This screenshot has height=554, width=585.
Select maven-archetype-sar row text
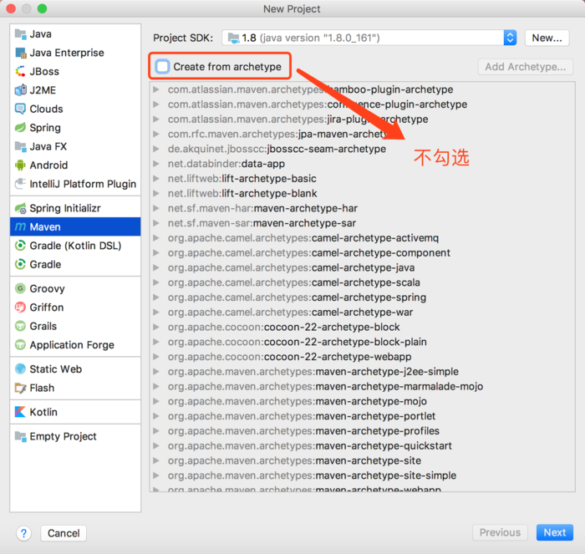point(262,223)
